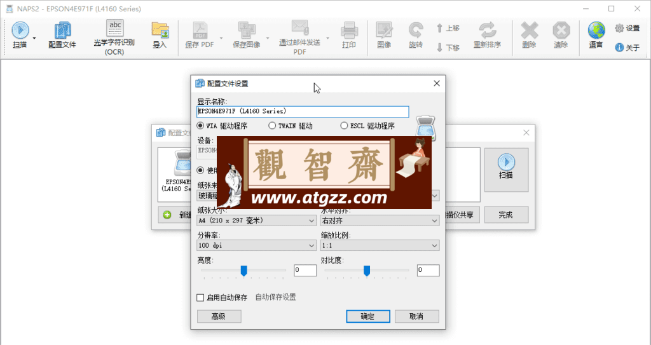The image size is (651, 345).
Task: Click the 上移 move up button
Action: click(448, 28)
